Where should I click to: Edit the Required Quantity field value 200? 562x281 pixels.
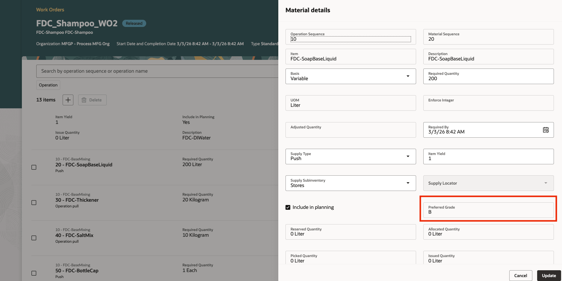pyautogui.click(x=488, y=76)
